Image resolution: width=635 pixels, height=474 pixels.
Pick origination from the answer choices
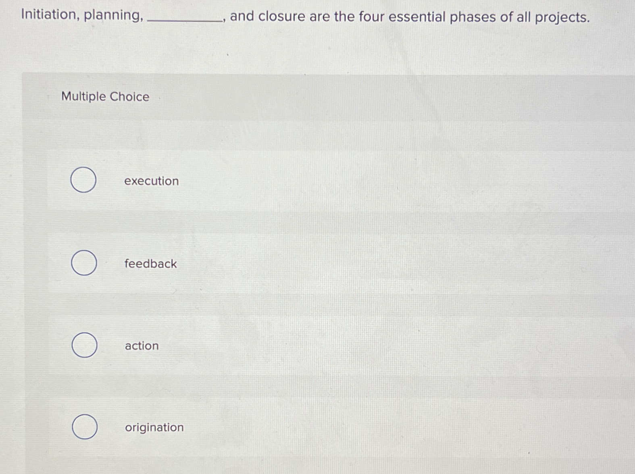pos(154,428)
